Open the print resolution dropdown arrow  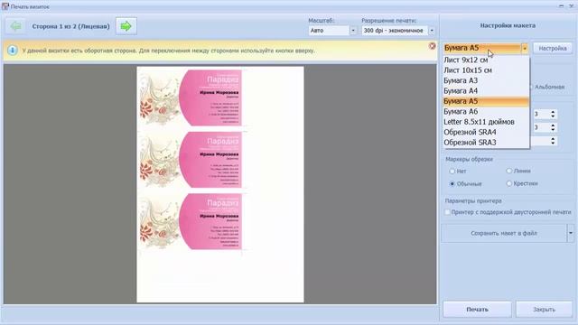click(x=432, y=31)
